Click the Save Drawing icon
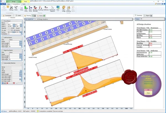 click(x=68, y=9)
